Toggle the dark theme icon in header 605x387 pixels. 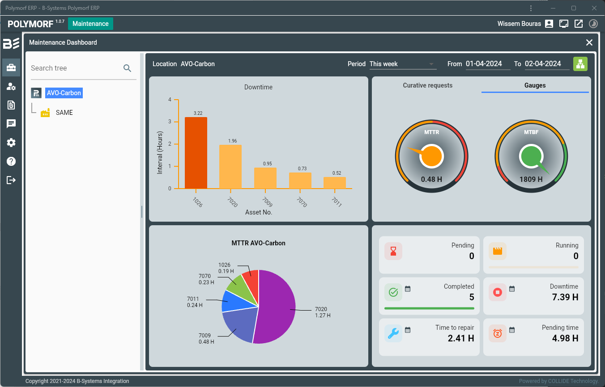point(593,24)
